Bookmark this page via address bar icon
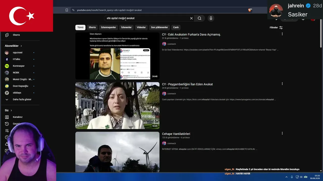Image resolution: width=323 pixels, height=181 pixels. point(67,10)
